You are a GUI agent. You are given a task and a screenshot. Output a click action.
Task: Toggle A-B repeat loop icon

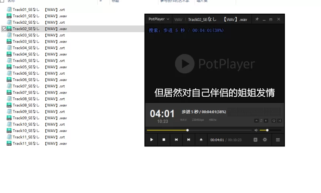(261, 121)
